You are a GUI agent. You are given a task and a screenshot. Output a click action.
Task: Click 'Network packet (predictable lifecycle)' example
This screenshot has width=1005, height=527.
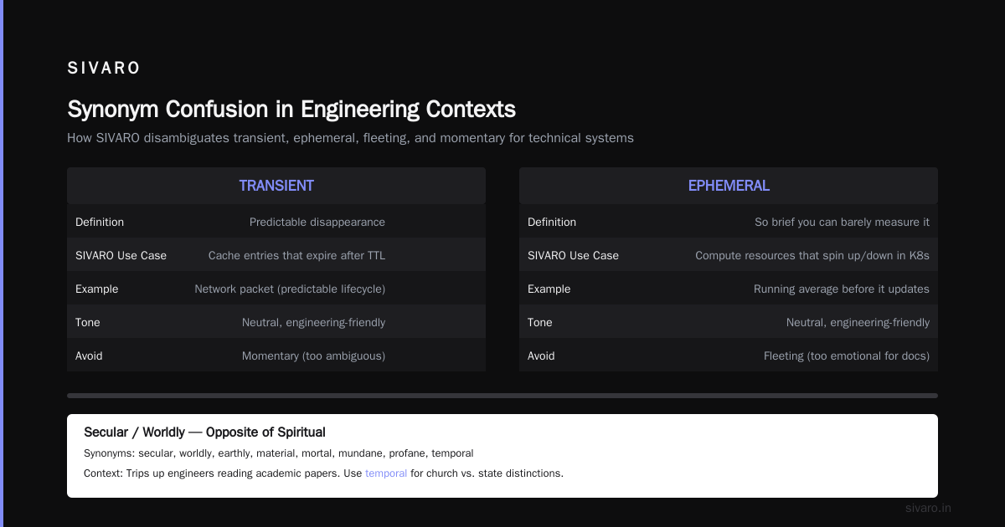[x=290, y=289]
